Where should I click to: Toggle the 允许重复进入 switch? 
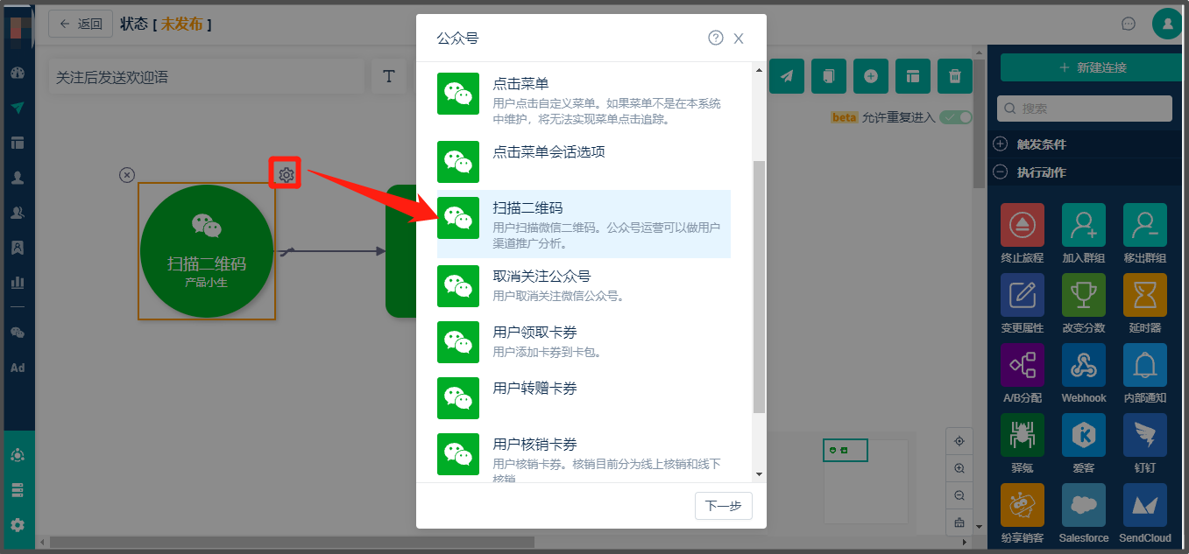(956, 117)
